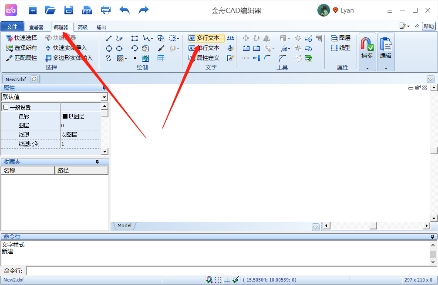438x285 pixels.
Task: Click the Print icon in the title bar
Action: pos(106,10)
